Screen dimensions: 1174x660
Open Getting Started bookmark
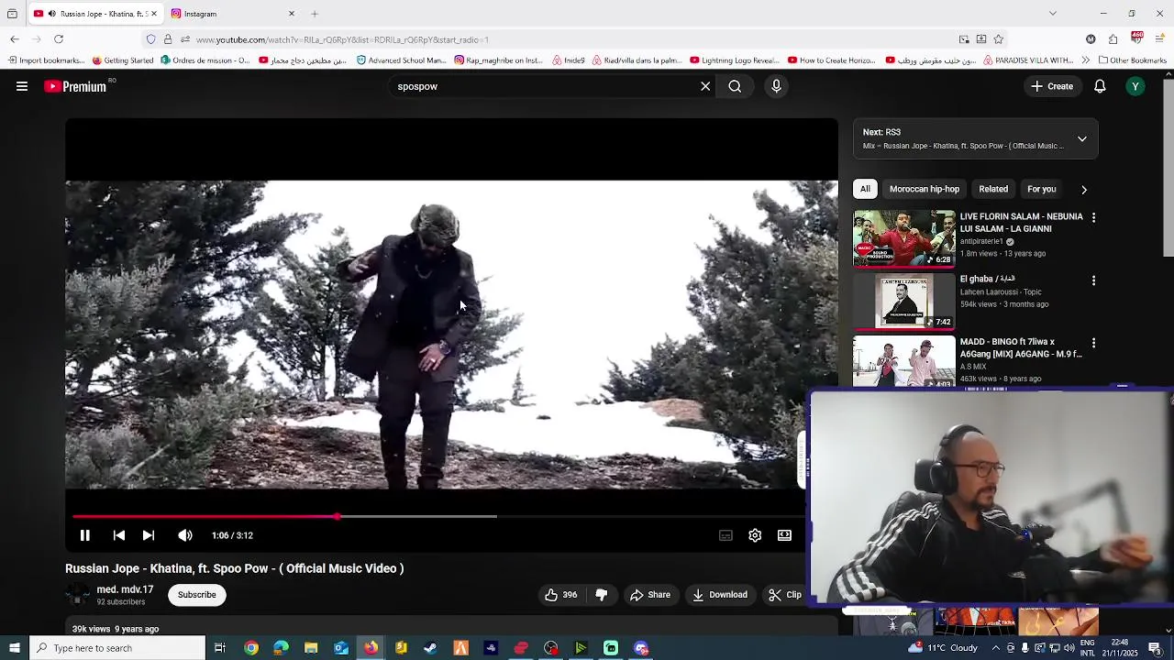pos(123,60)
